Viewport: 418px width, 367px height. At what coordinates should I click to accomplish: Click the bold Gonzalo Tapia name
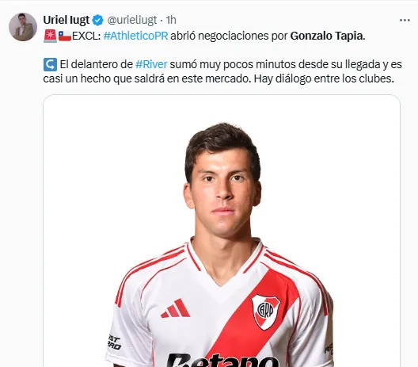pyautogui.click(x=328, y=36)
